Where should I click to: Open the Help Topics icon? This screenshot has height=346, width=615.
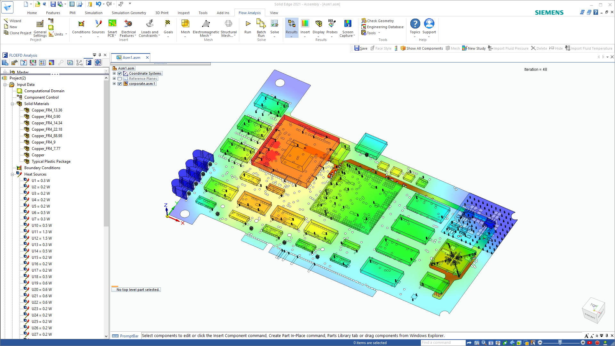click(415, 24)
